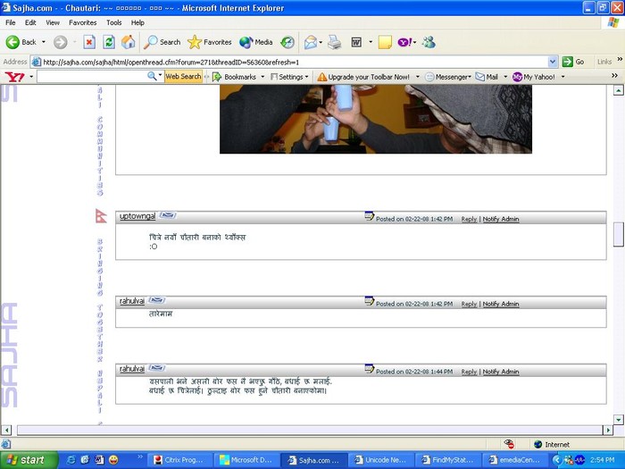The height and width of the screenshot is (469, 625).
Task: Open the Favorites star button
Action: click(210, 42)
